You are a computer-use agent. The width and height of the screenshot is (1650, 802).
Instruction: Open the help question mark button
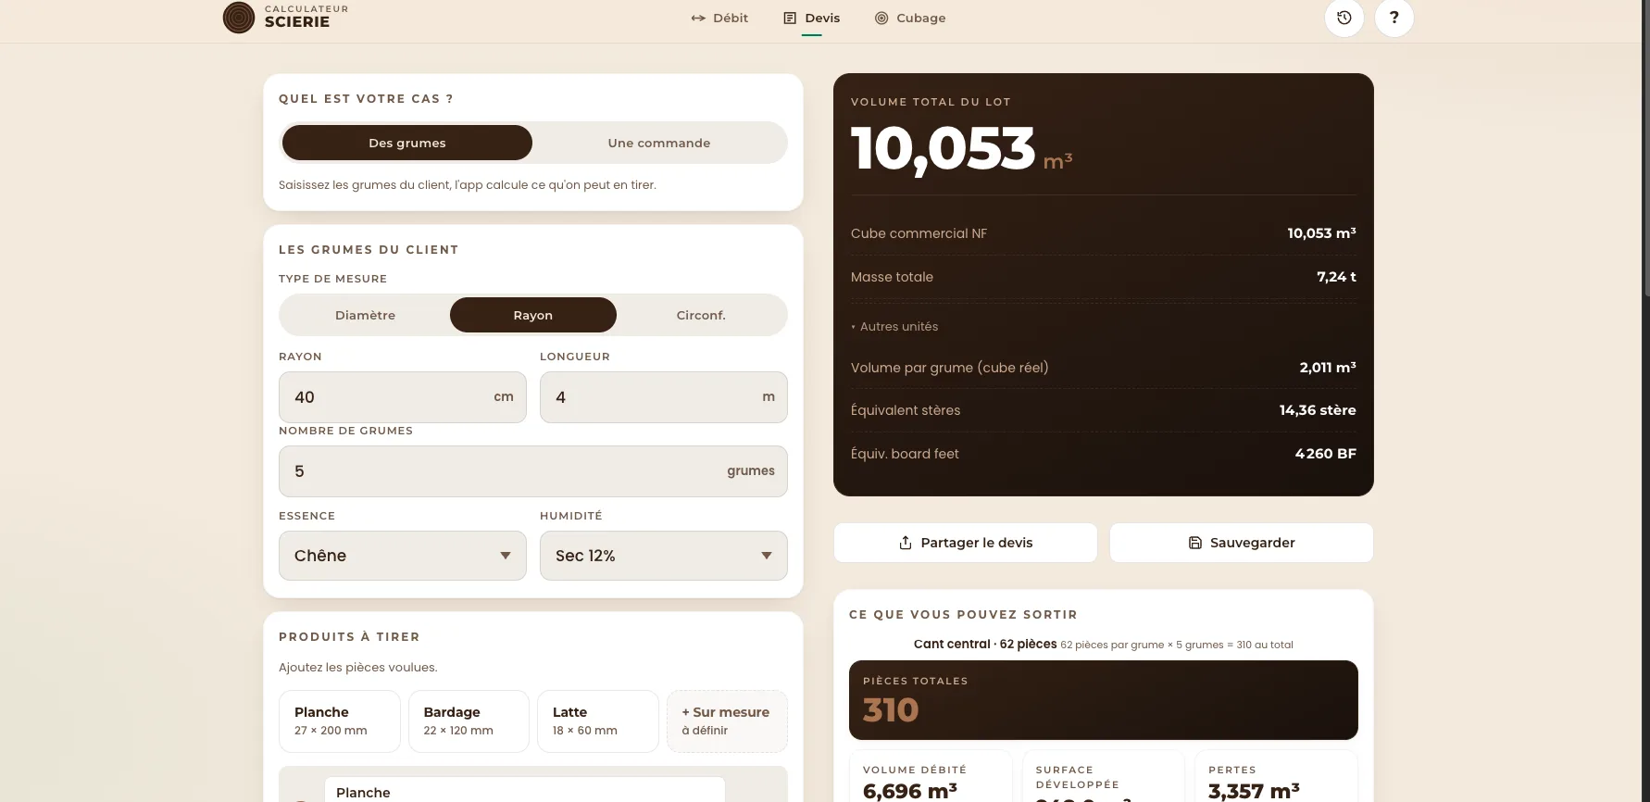[x=1394, y=18]
